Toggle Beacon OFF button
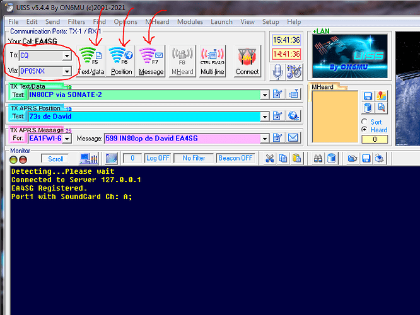This screenshot has width=420, height=315. (235, 158)
